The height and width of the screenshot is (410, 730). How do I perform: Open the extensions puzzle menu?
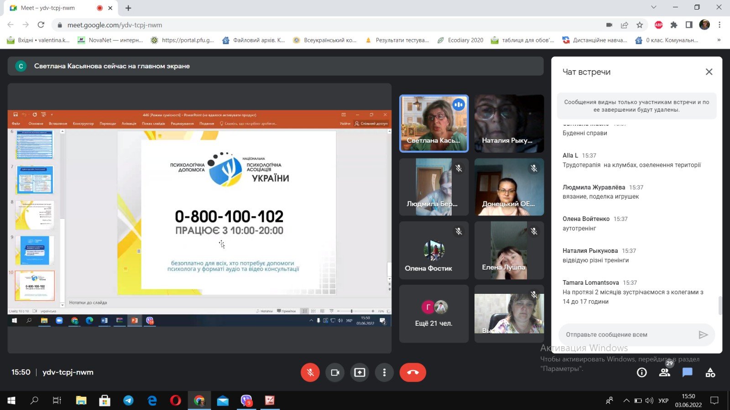673,25
